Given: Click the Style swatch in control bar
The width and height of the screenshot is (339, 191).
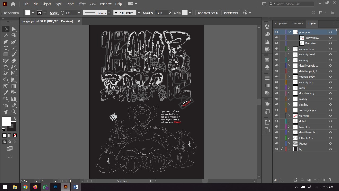Looking at the screenshot, I should point(185,13).
